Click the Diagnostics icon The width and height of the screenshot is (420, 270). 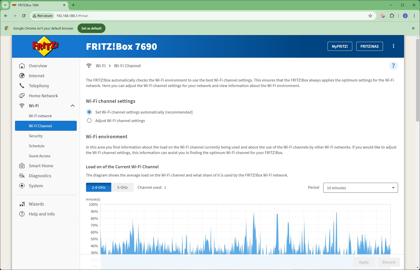pos(22,176)
